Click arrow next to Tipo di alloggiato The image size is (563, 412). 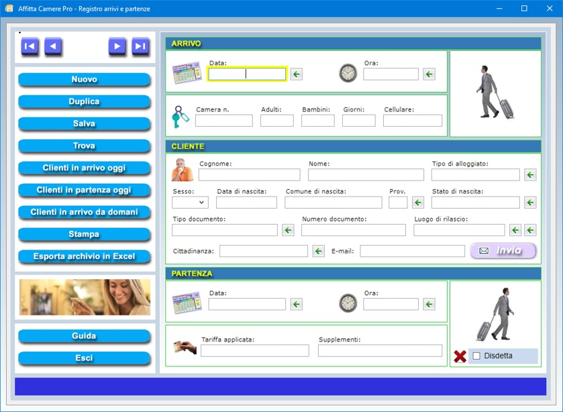(530, 175)
